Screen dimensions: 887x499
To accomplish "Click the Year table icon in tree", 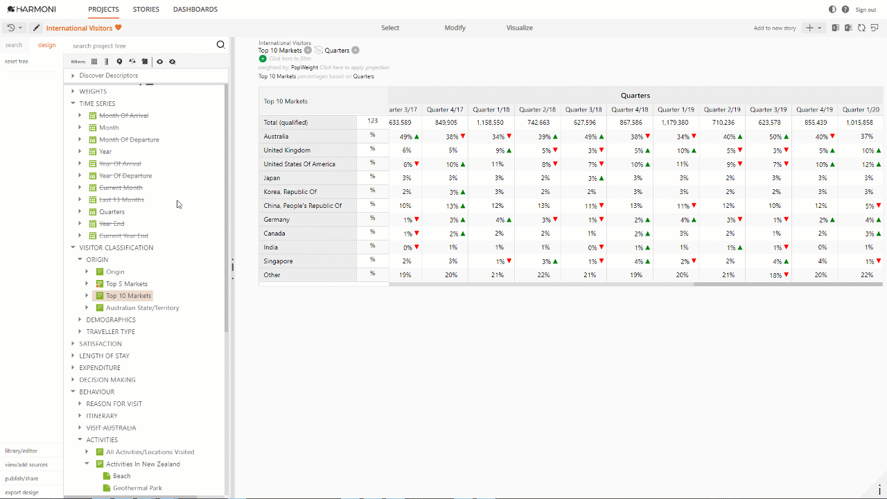I will (x=93, y=151).
